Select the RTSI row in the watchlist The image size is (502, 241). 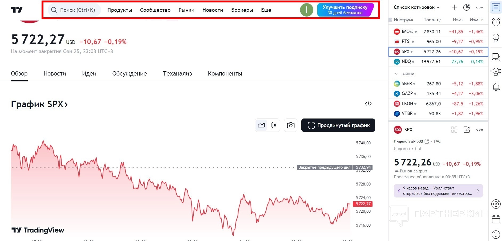438,42
